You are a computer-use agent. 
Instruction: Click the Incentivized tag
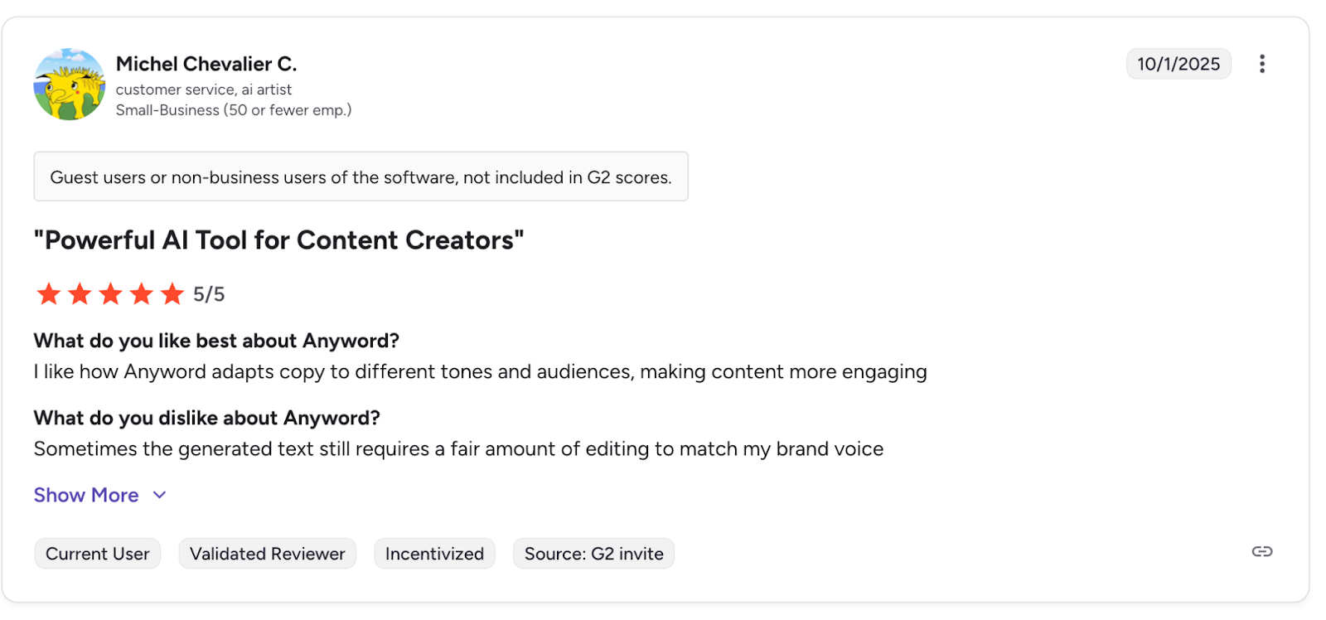tap(434, 554)
